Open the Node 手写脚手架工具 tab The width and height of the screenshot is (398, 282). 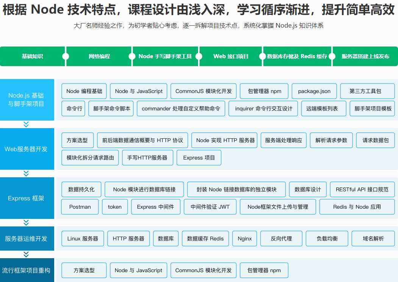coord(165,56)
